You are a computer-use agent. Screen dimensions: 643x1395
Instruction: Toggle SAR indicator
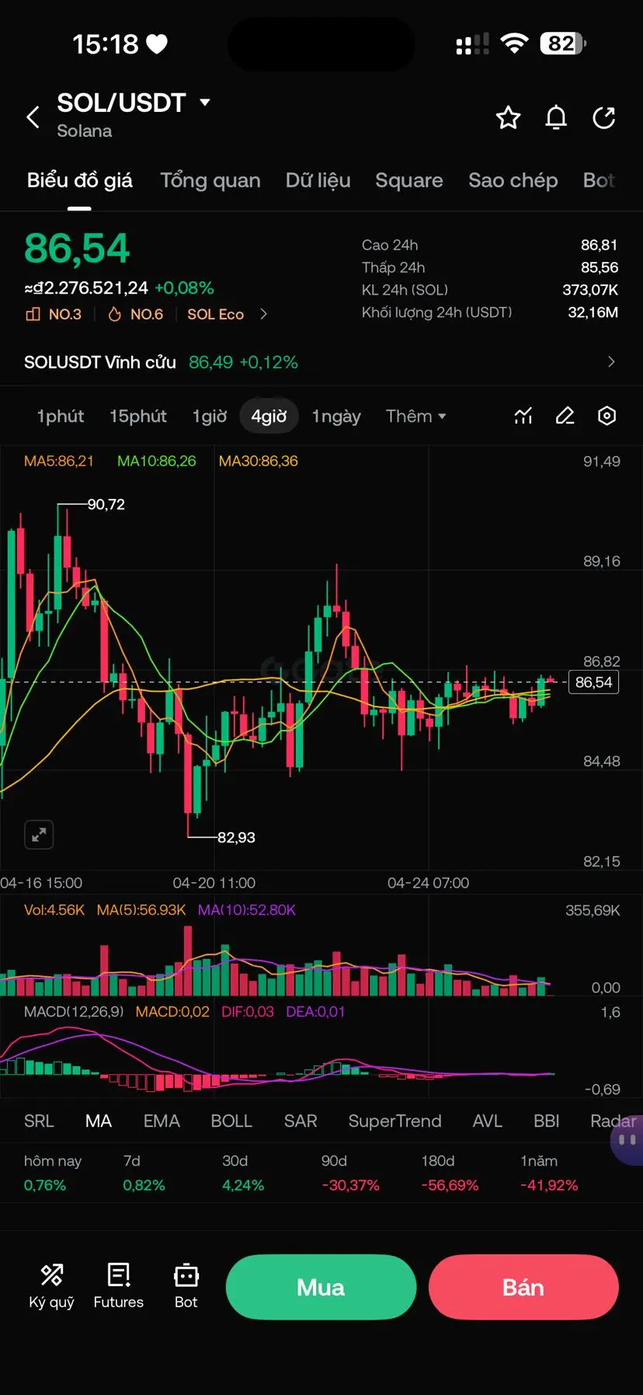click(301, 1121)
